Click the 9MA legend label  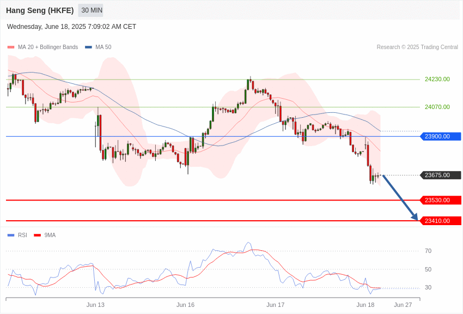click(x=50, y=235)
